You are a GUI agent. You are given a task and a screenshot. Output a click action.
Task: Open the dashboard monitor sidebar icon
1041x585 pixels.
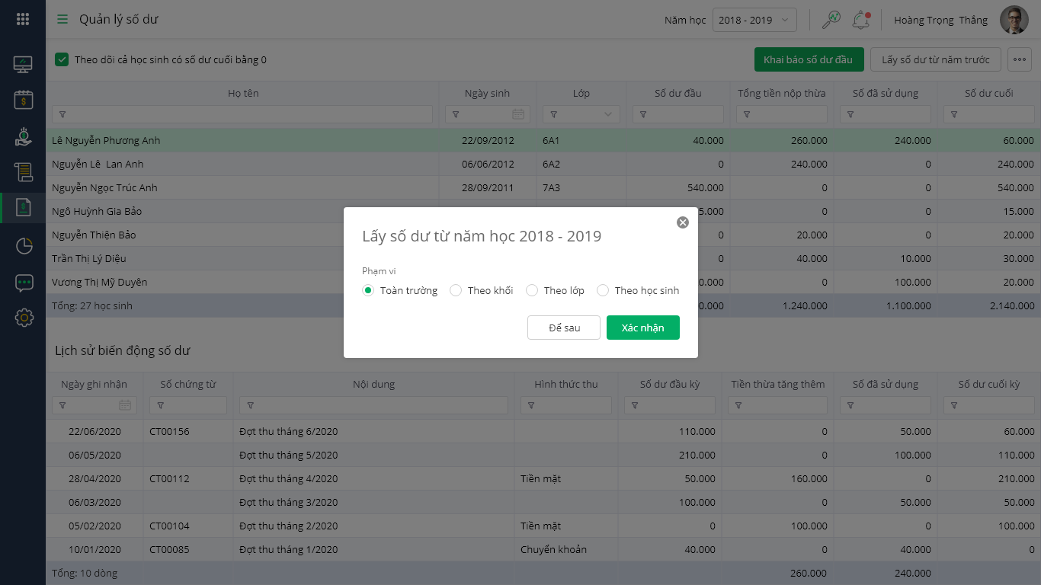[23, 65]
